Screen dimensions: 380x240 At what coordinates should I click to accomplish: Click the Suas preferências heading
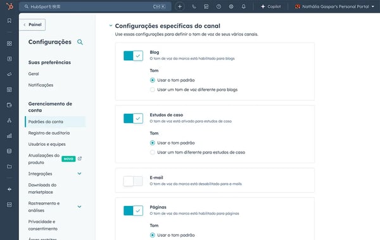[x=49, y=63]
